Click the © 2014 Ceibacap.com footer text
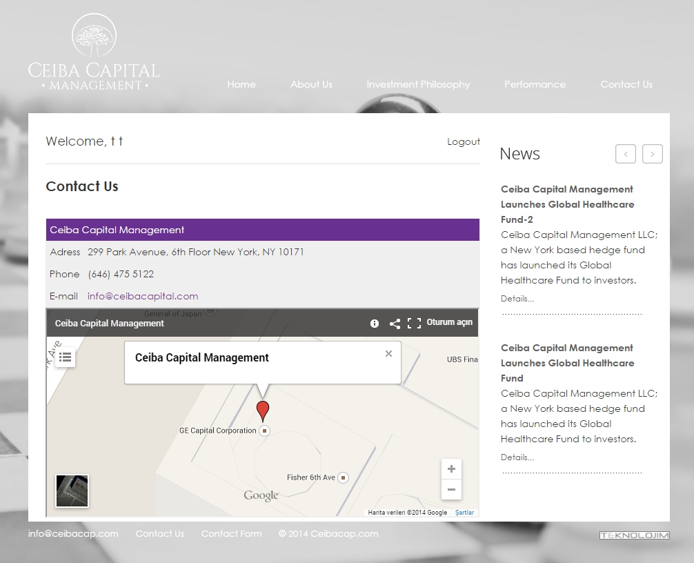This screenshot has height=563, width=694. click(328, 534)
